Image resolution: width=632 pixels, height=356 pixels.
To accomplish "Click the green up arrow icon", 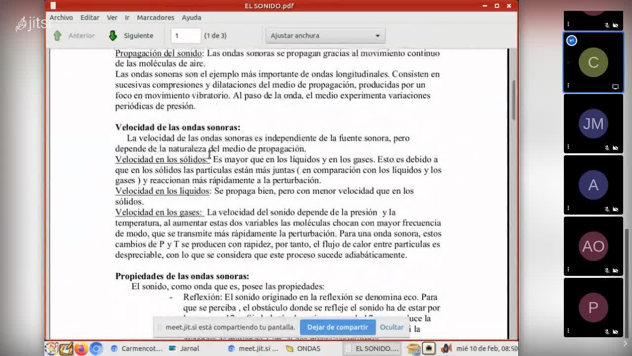I will [57, 36].
